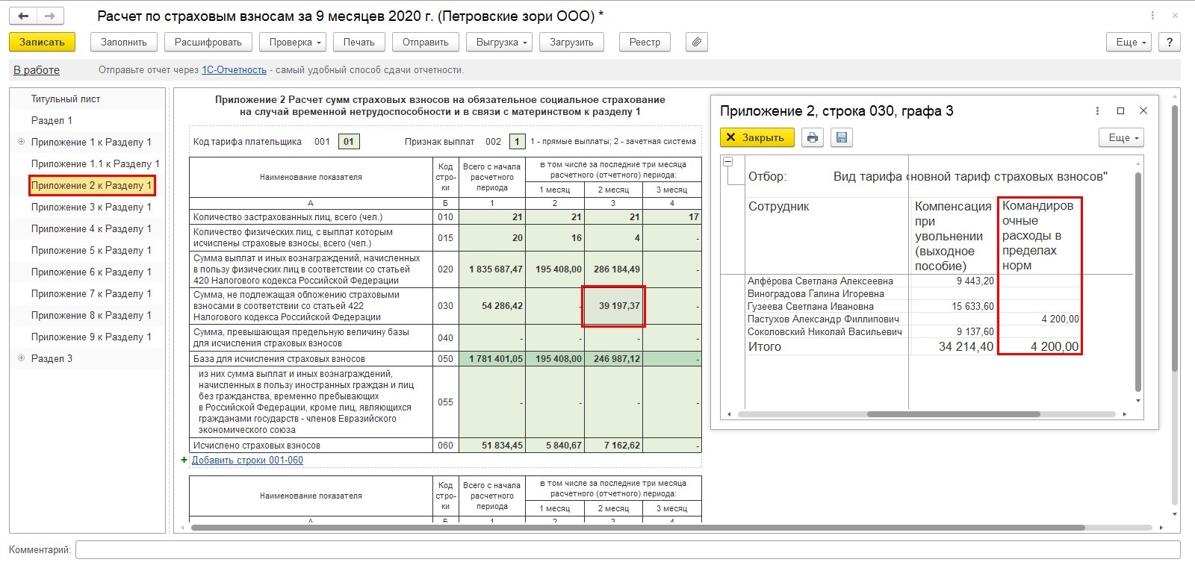Print the breakdown via printer icon
This screenshot has height=568, width=1195.
tap(813, 137)
